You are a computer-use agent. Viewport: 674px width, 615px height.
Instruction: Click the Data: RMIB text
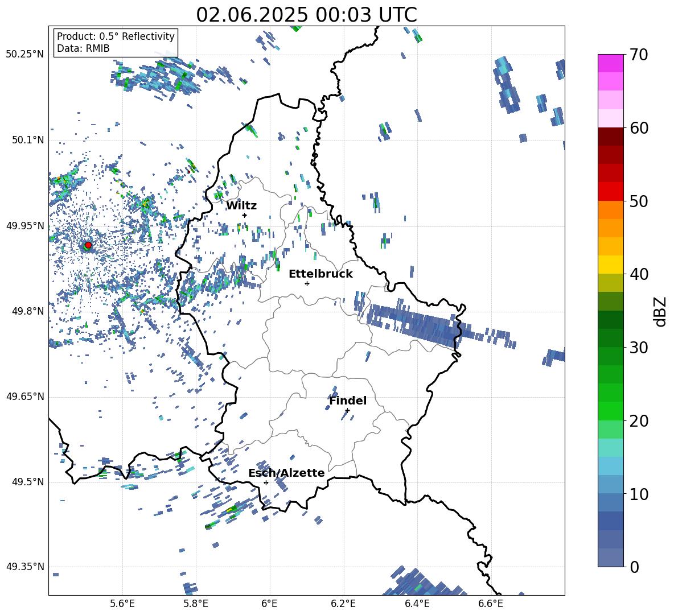(83, 48)
